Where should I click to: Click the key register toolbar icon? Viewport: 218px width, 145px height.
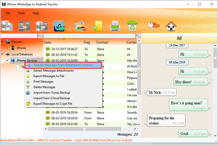[153, 26]
